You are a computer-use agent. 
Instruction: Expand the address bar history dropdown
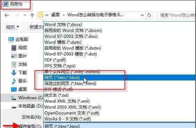pyautogui.click(x=142, y=15)
